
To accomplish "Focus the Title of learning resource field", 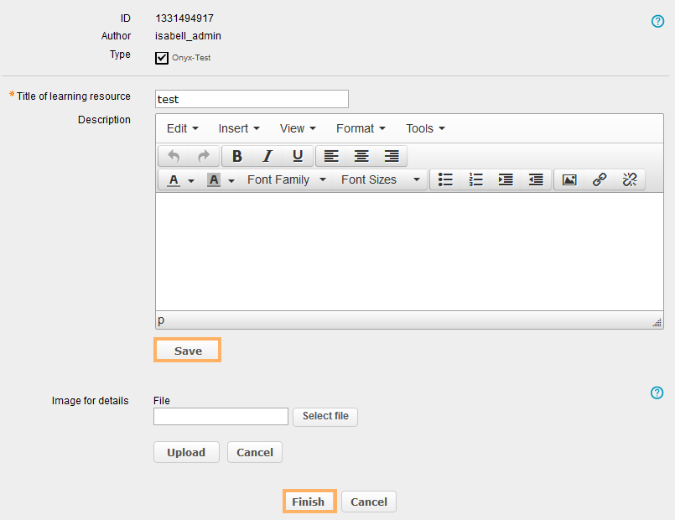I will [x=252, y=99].
